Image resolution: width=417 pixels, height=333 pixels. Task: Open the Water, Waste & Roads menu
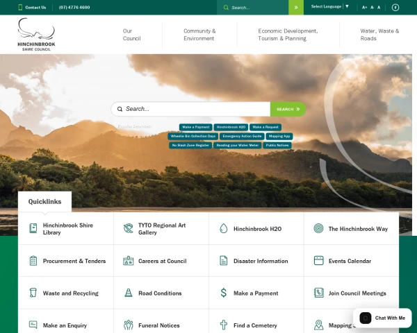coord(379,35)
